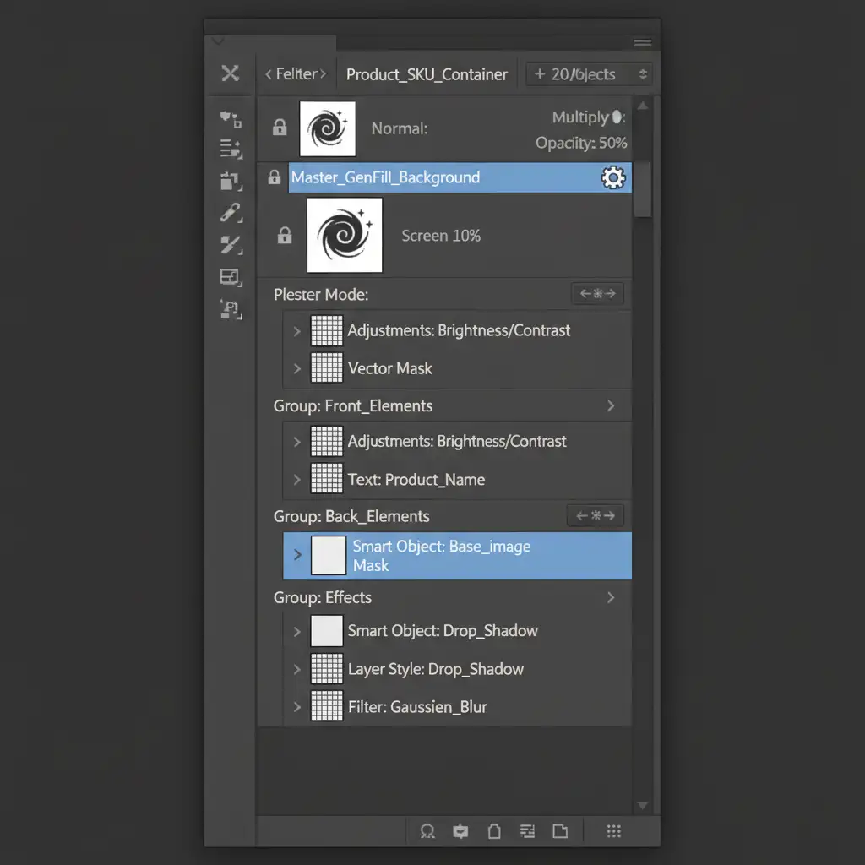865x865 pixels.
Task: Toggle lock on the Normal layer
Action: [280, 128]
